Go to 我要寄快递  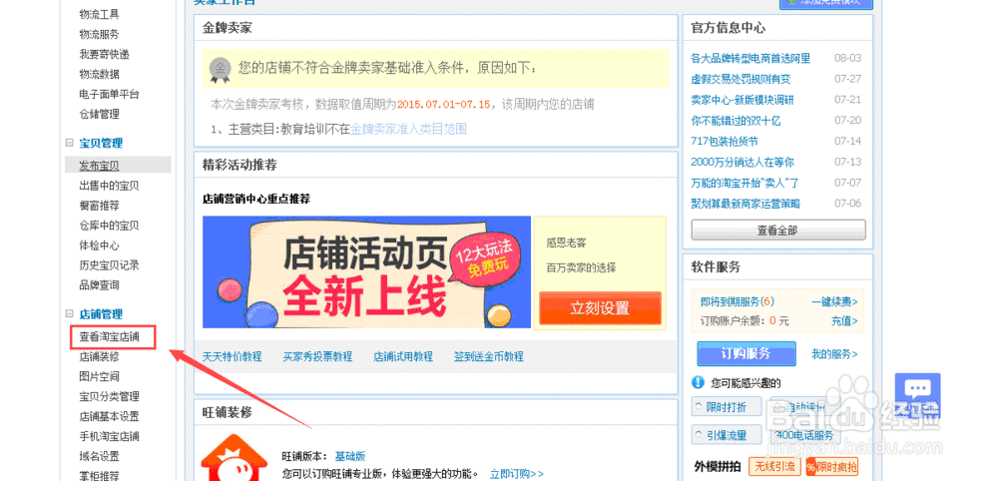point(104,54)
